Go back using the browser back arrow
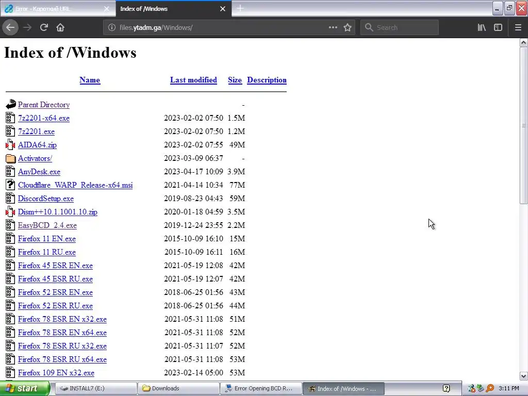 10,27
